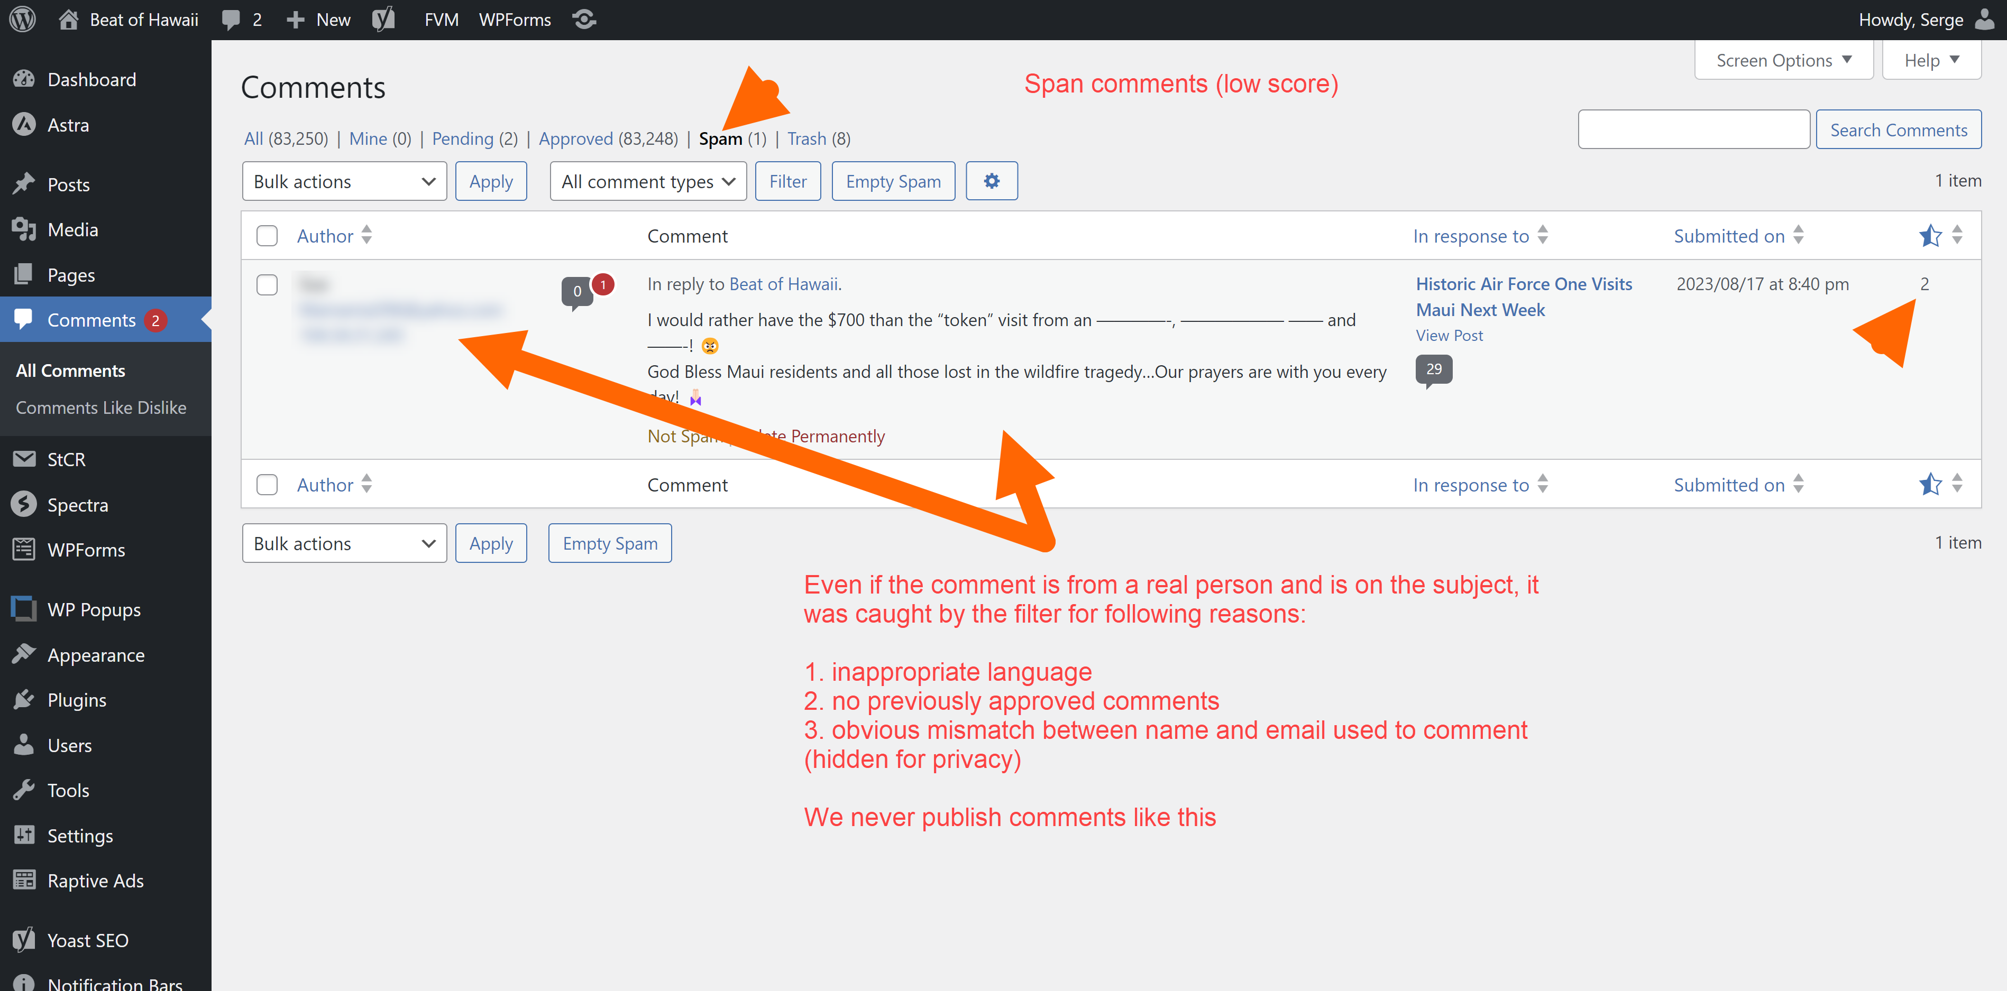Click the Tools wrench icon in the sidebar
Screen dimensions: 2007x991
(x=24, y=790)
